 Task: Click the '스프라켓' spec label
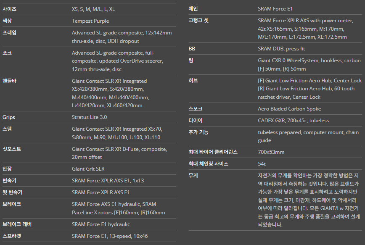pyautogui.click(x=12, y=236)
